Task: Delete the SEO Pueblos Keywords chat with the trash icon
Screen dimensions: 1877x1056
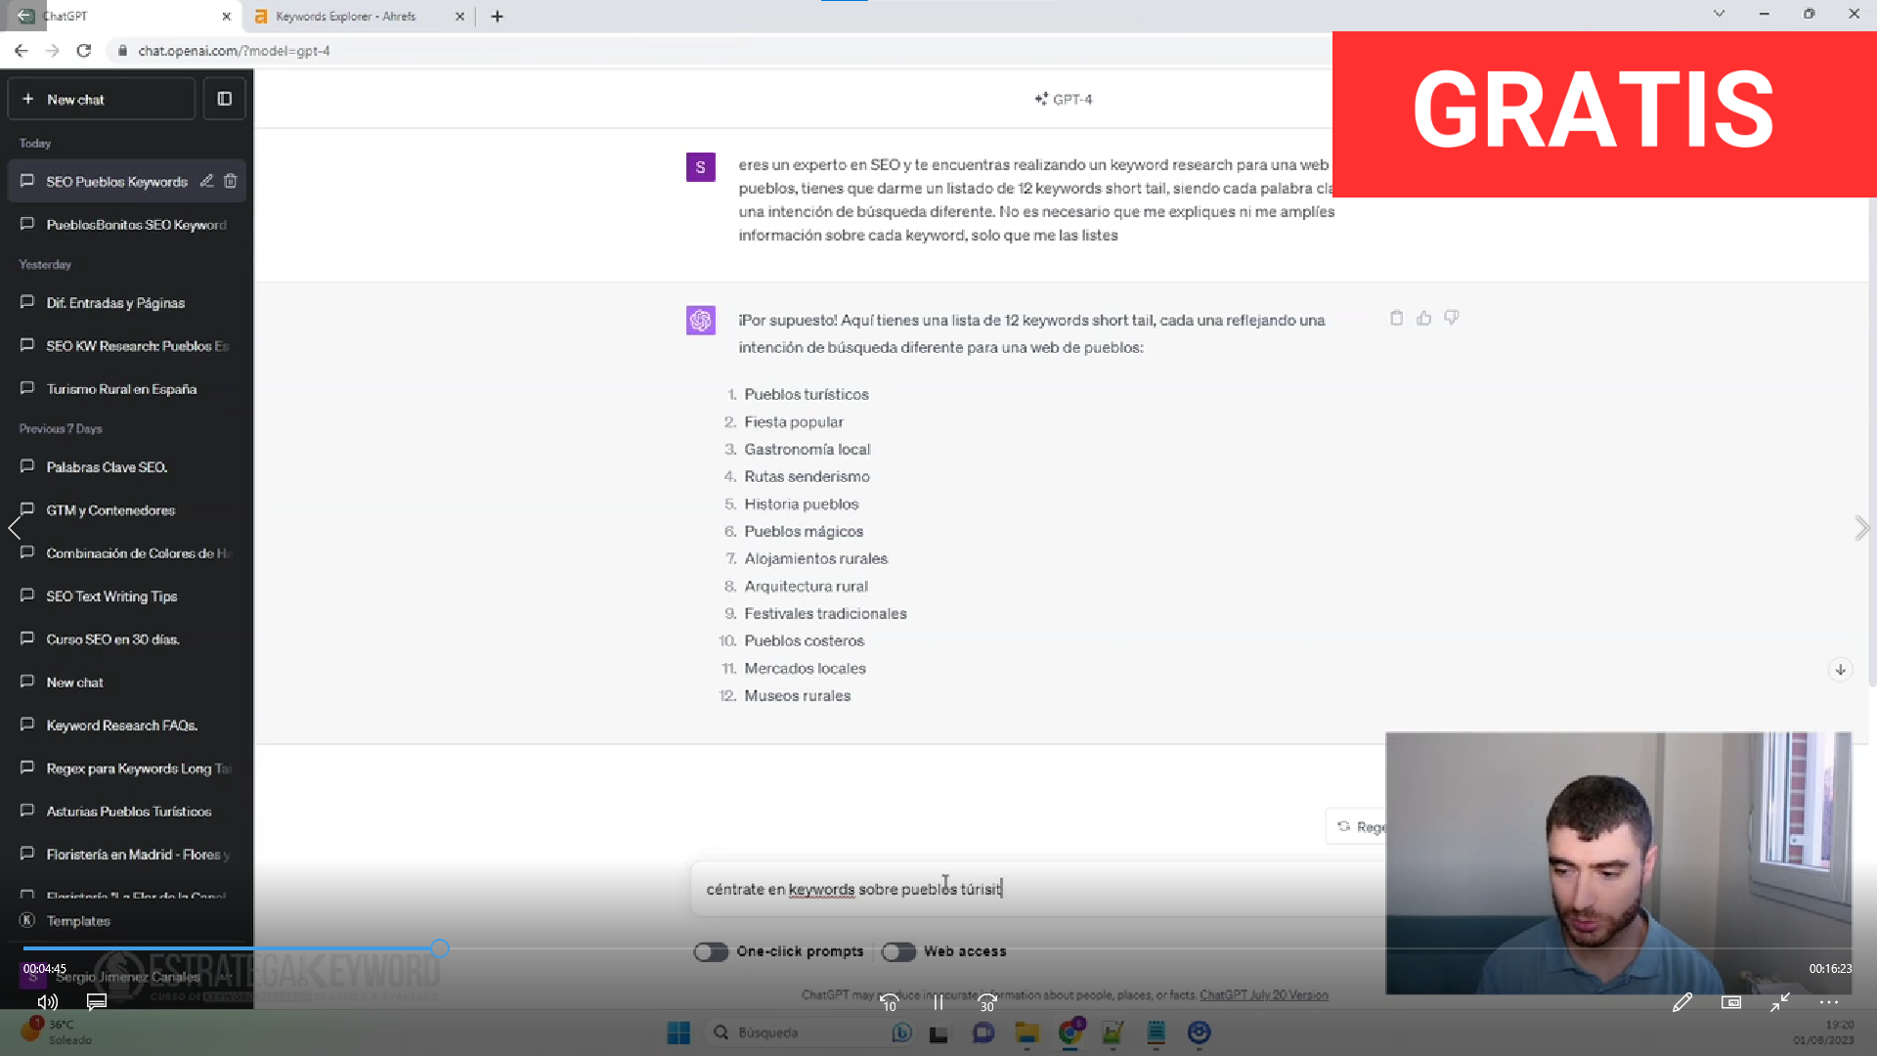Action: [x=231, y=181]
